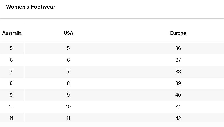Click Europe size 40 cell
This screenshot has width=224, height=127.
click(178, 95)
